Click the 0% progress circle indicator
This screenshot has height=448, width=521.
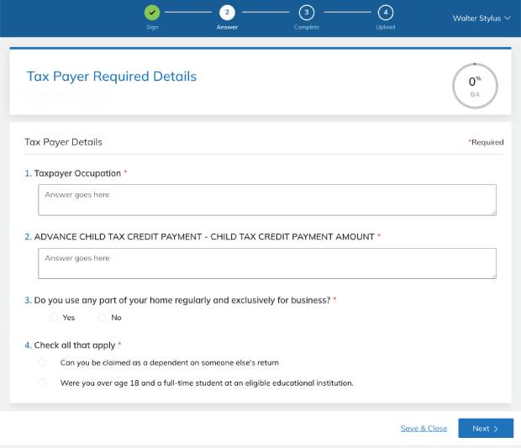475,86
